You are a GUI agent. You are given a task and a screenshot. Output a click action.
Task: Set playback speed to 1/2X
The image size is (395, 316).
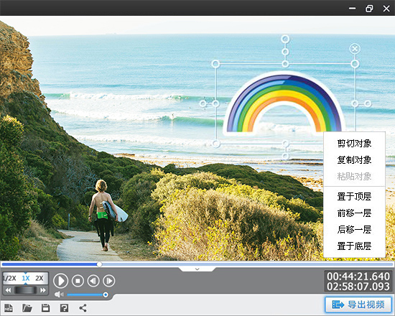(9, 278)
